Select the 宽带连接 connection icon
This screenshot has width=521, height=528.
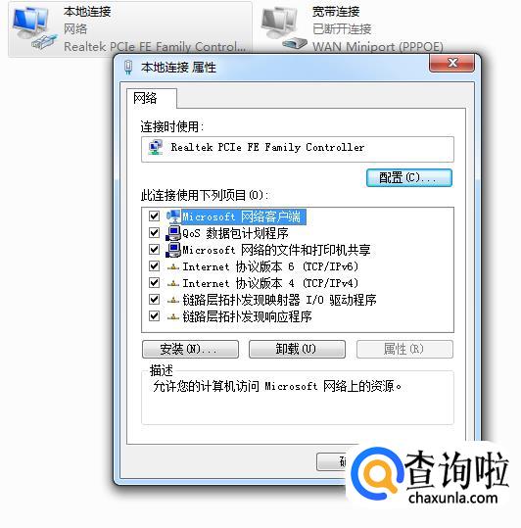pyautogui.click(x=283, y=28)
